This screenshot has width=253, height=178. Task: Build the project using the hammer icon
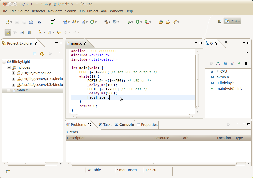click(106, 22)
